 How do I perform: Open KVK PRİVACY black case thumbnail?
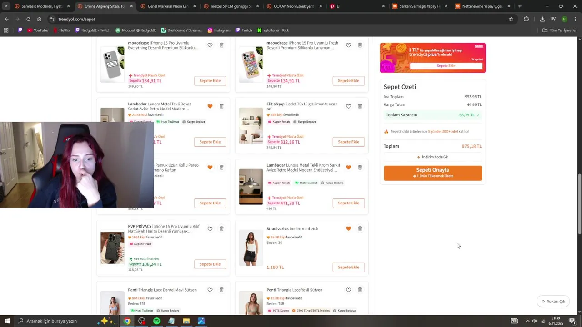tap(112, 248)
